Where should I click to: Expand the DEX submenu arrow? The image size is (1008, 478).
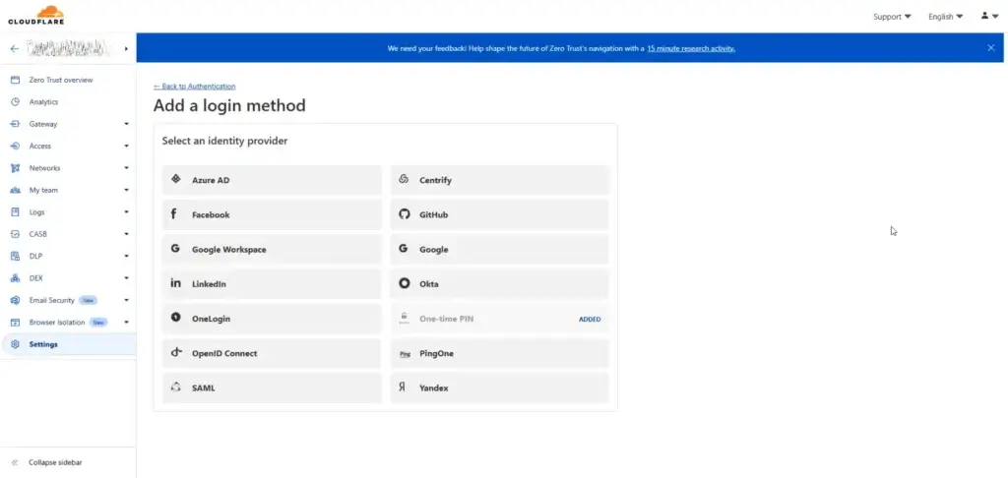click(x=127, y=278)
